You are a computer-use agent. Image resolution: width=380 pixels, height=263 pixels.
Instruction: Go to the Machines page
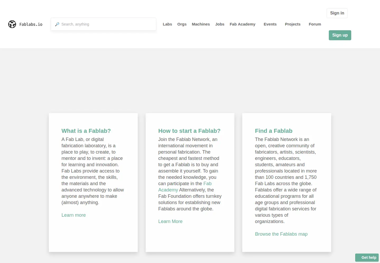[201, 24]
